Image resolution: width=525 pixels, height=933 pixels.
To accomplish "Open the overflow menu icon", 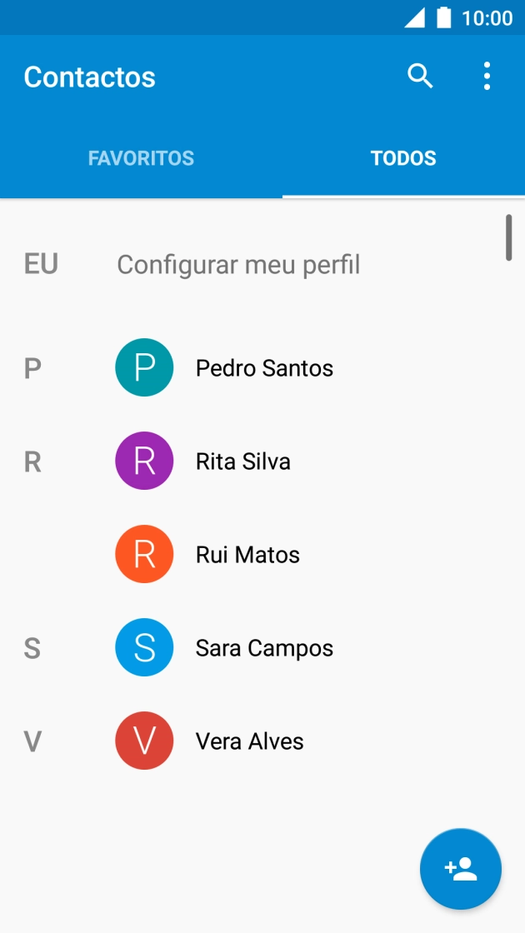I will point(487,75).
